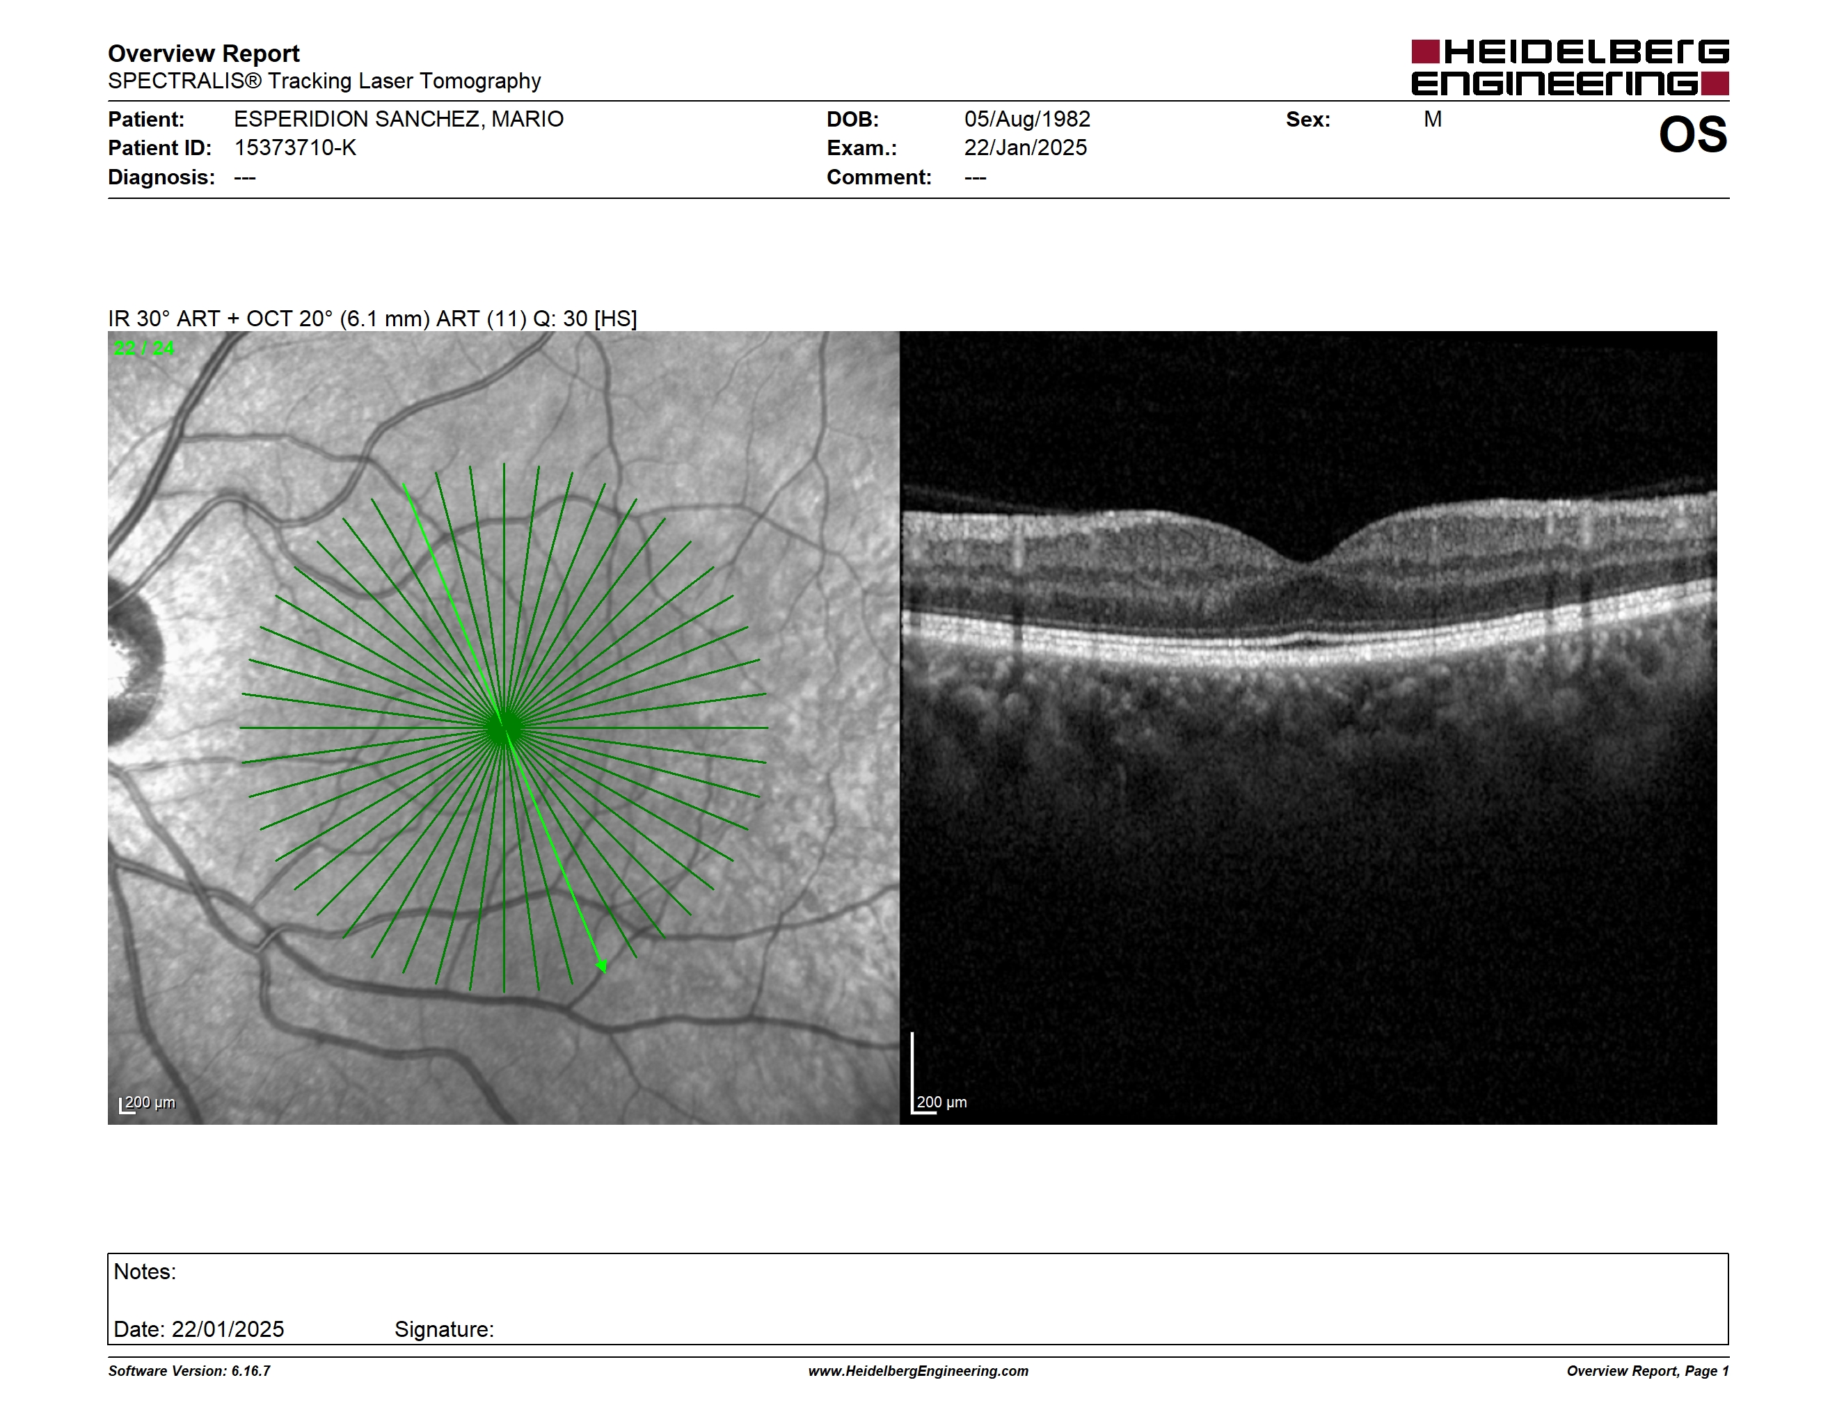Click "SPECTRALIS® Tracking Laser Tomography" subtitle
The image size is (1837, 1419).
point(324,81)
